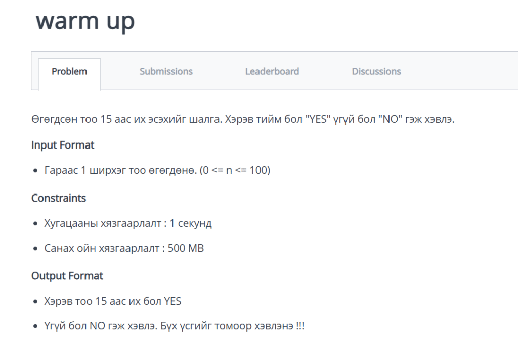Click the "1 секунд" time limit line

(127, 223)
